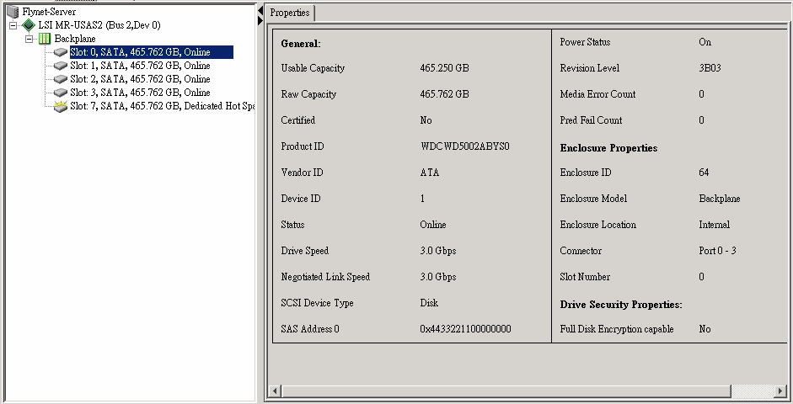Click the Product ID WDC WD5002ABYS0
Image resolution: width=793 pixels, height=404 pixels.
465,146
